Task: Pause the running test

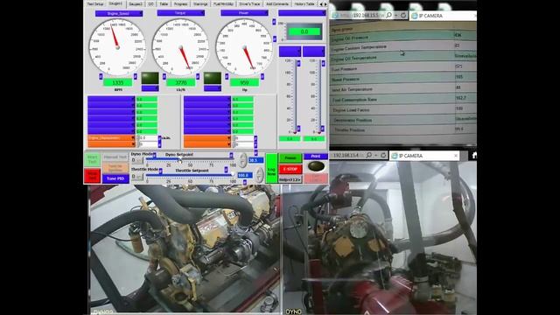Action: tap(290, 157)
